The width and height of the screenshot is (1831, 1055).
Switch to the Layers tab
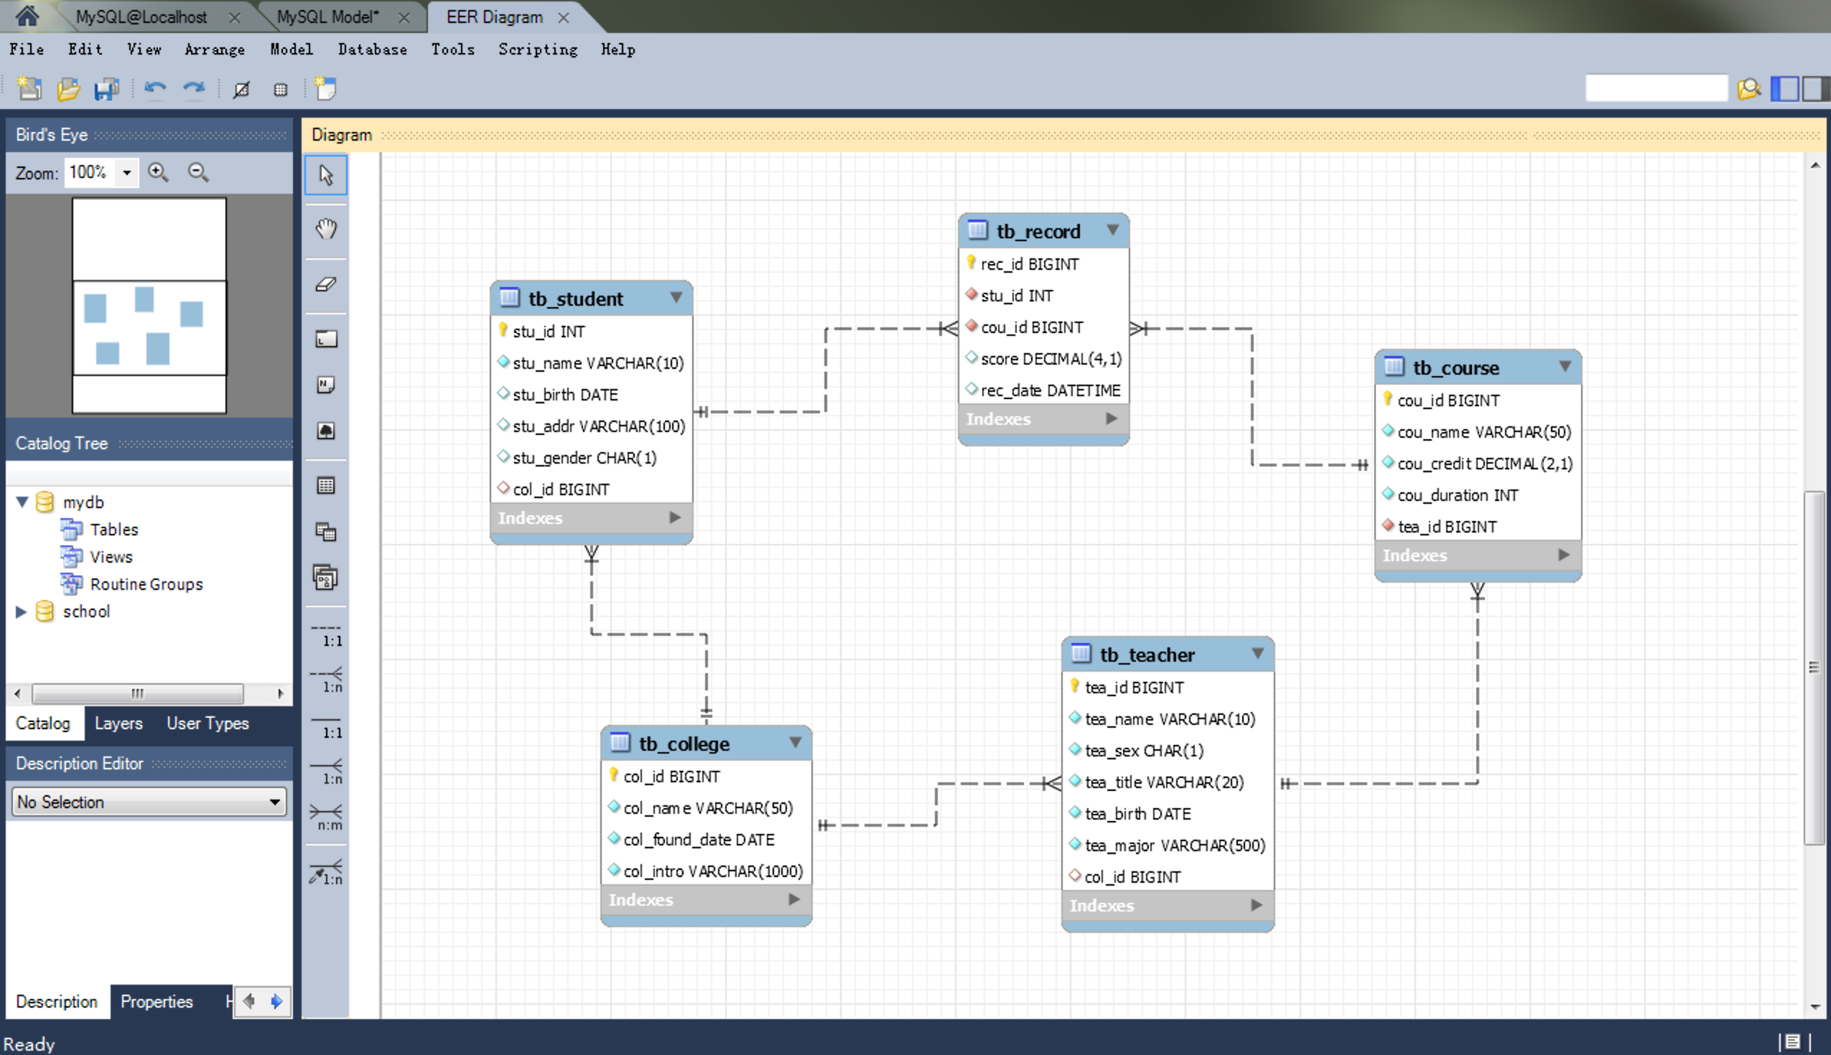point(118,723)
